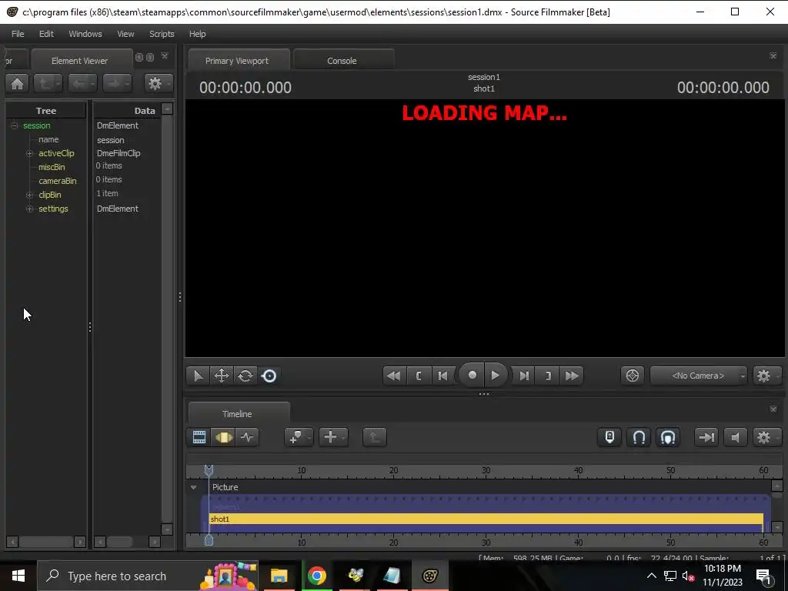
Task: Click the Data column header
Action: (x=128, y=111)
